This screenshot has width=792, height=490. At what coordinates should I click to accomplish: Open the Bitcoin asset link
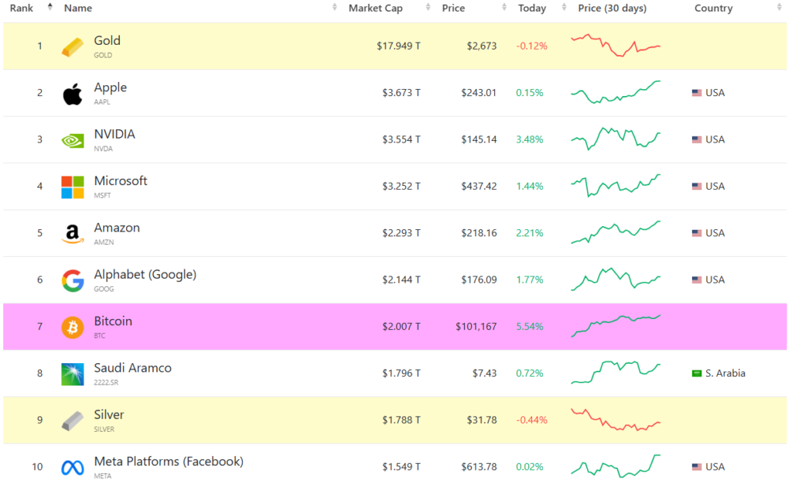click(x=113, y=321)
